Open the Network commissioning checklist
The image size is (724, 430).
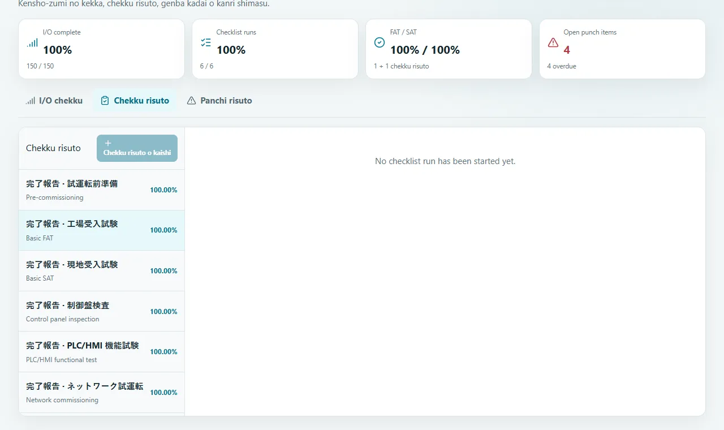click(102, 393)
